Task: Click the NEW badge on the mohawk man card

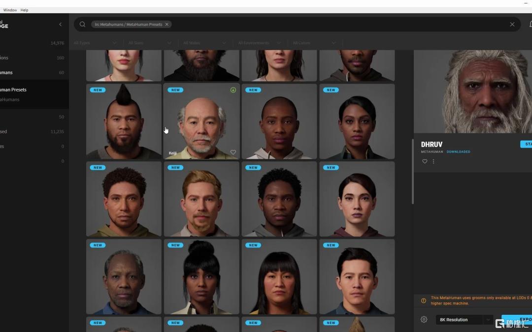Action: point(98,90)
